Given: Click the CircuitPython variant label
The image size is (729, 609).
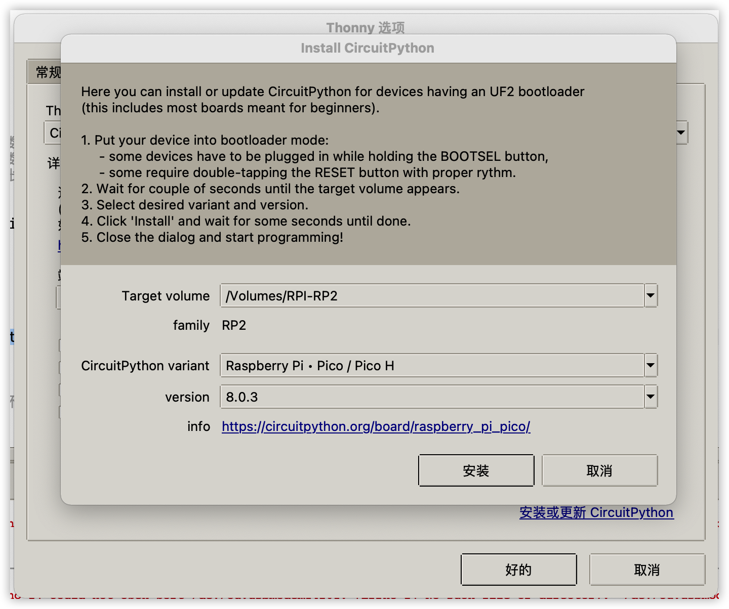Looking at the screenshot, I should point(145,366).
